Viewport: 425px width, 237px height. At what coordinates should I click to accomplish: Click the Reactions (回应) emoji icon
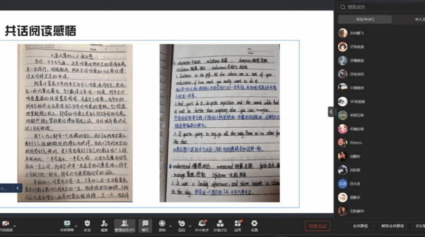[181, 224]
